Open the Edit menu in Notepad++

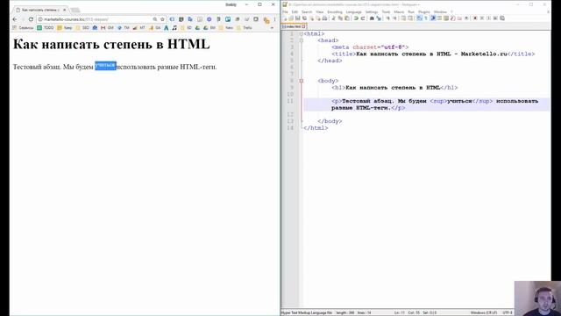(295, 11)
